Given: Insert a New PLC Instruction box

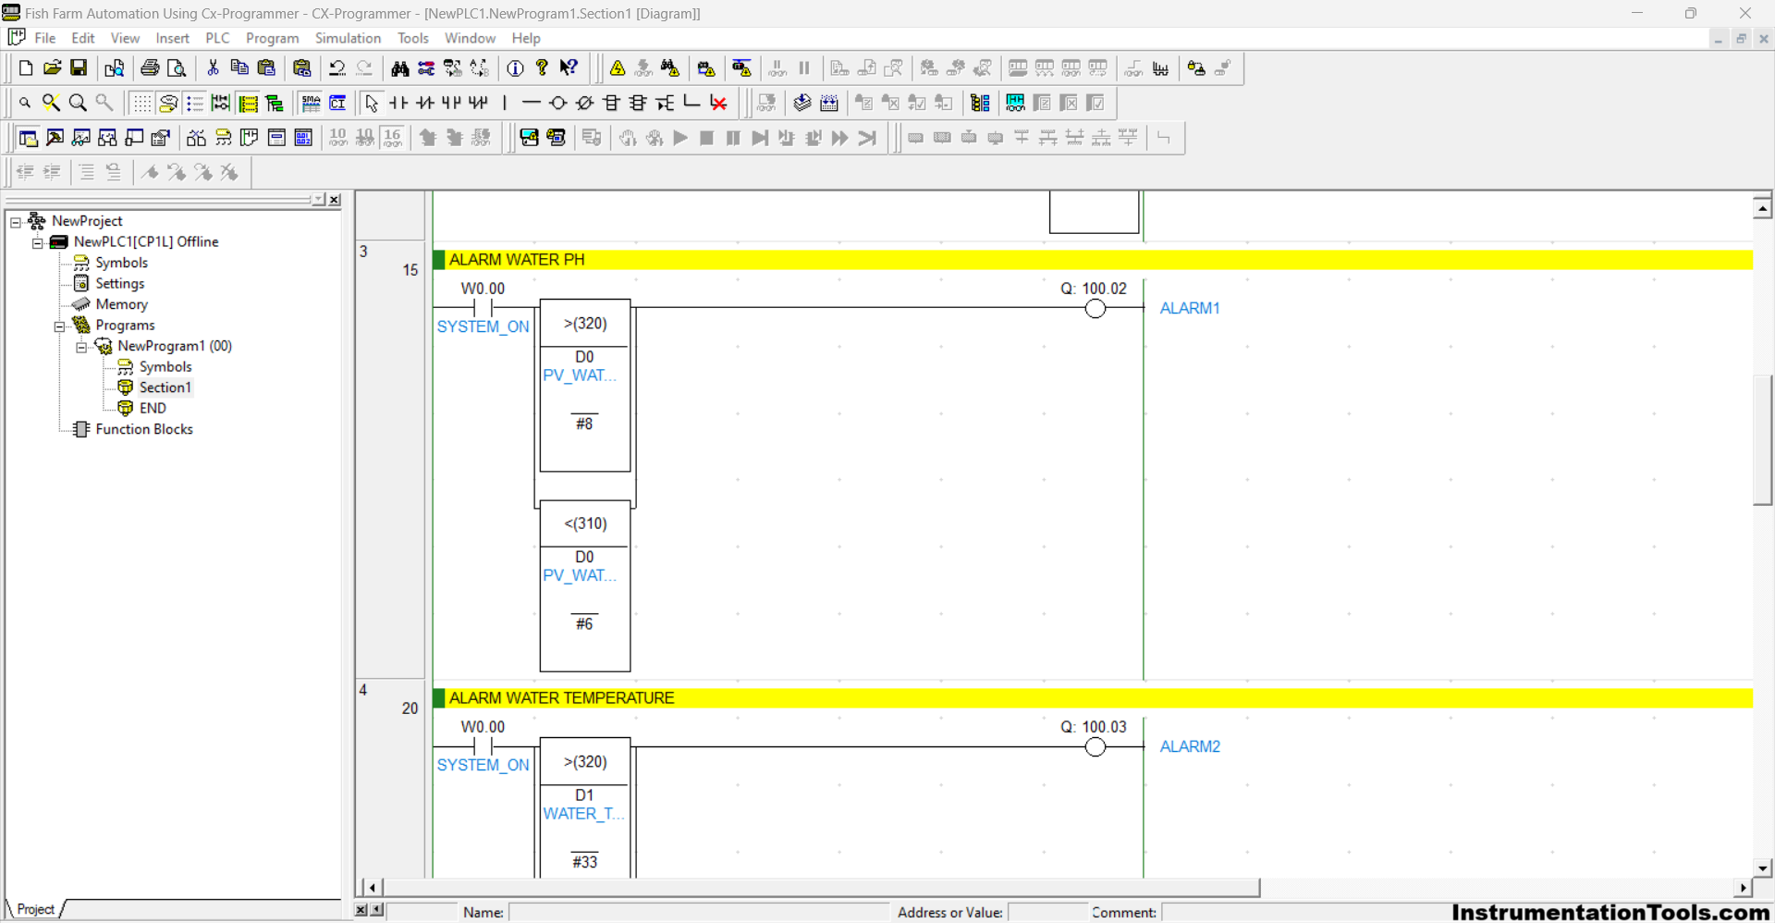Looking at the screenshot, I should tap(611, 103).
